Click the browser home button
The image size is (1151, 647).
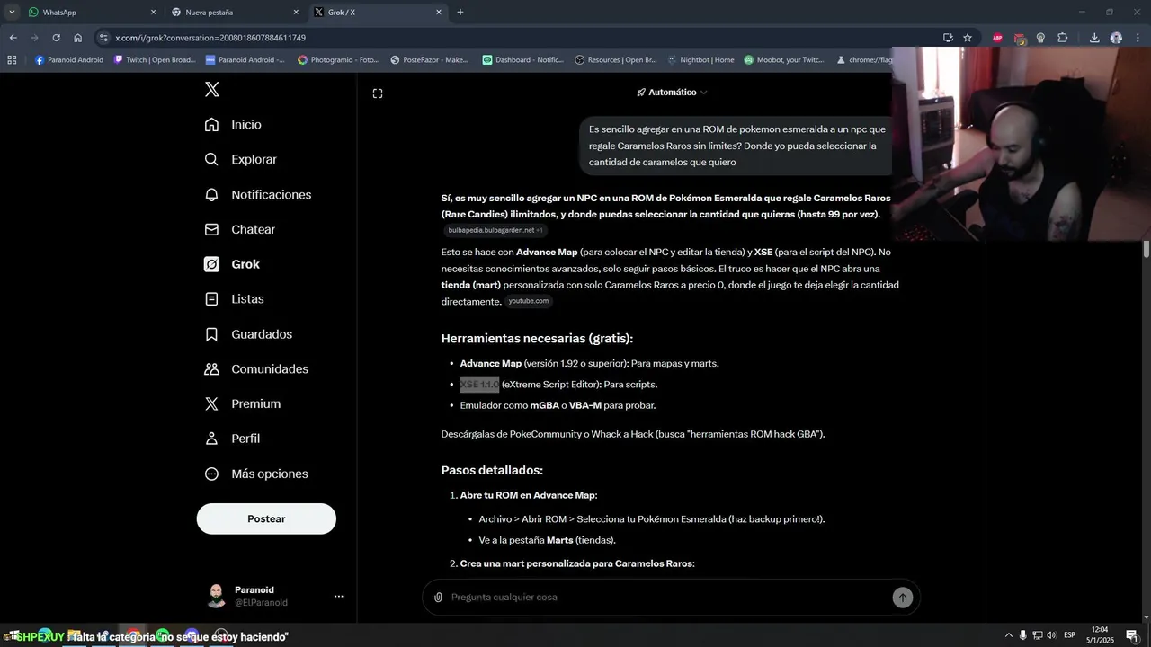tap(78, 38)
